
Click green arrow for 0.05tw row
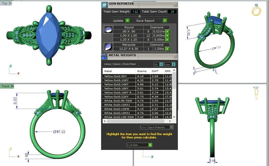(x=167, y=40)
